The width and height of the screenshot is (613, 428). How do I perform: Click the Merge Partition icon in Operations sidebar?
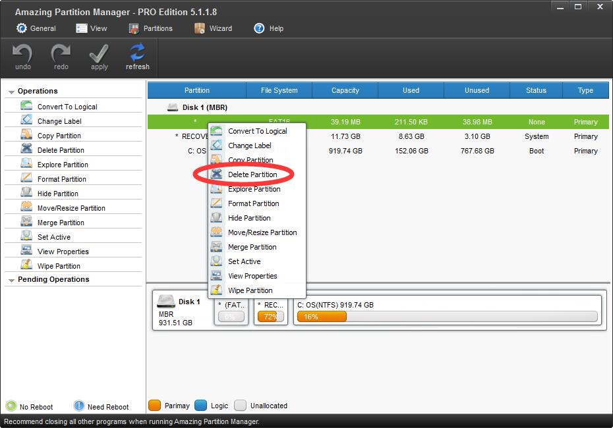(x=26, y=221)
